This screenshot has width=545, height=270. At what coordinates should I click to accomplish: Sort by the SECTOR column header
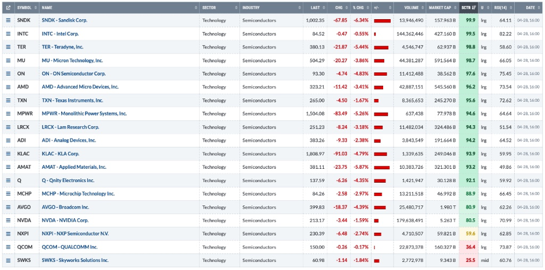[220, 8]
